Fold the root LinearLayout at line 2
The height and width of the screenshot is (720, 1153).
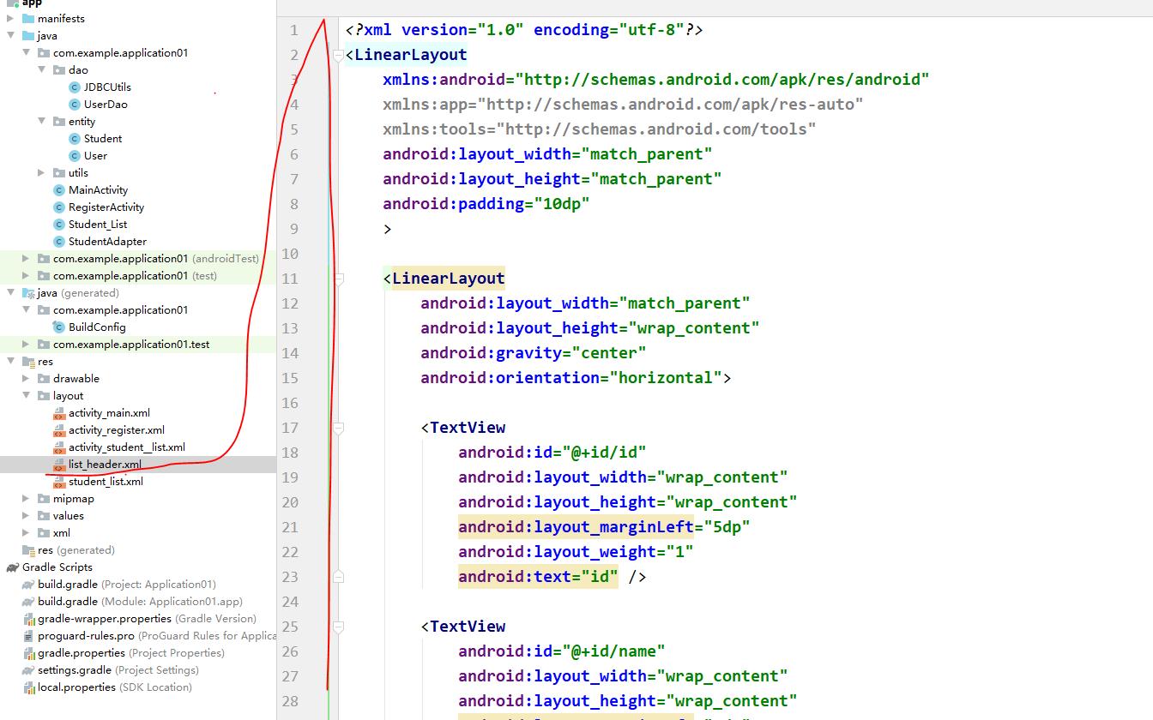(x=338, y=55)
